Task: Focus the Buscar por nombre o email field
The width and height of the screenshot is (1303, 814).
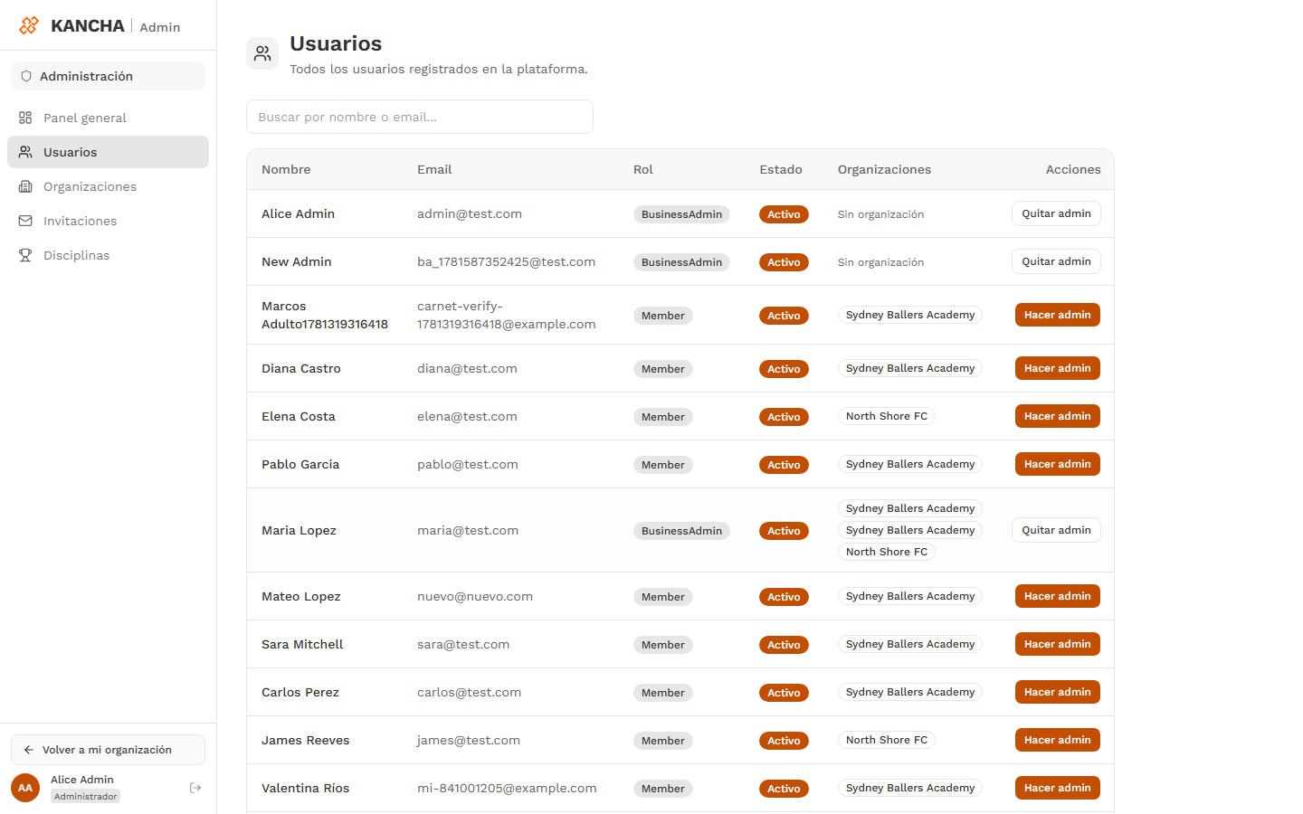Action: [x=420, y=117]
